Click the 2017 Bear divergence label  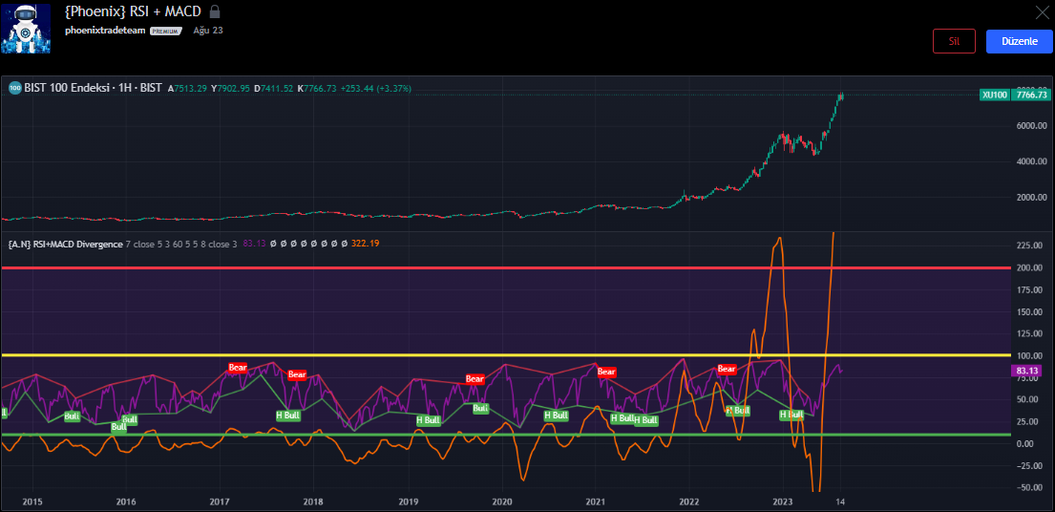[238, 368]
